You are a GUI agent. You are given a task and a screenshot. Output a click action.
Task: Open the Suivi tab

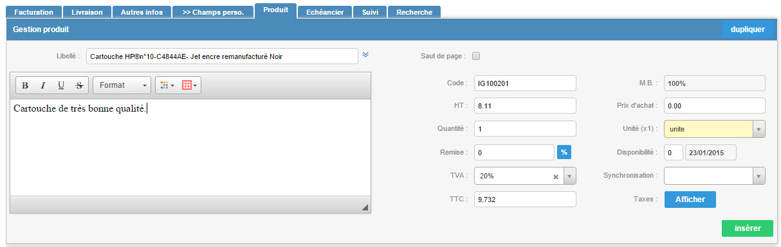point(370,12)
